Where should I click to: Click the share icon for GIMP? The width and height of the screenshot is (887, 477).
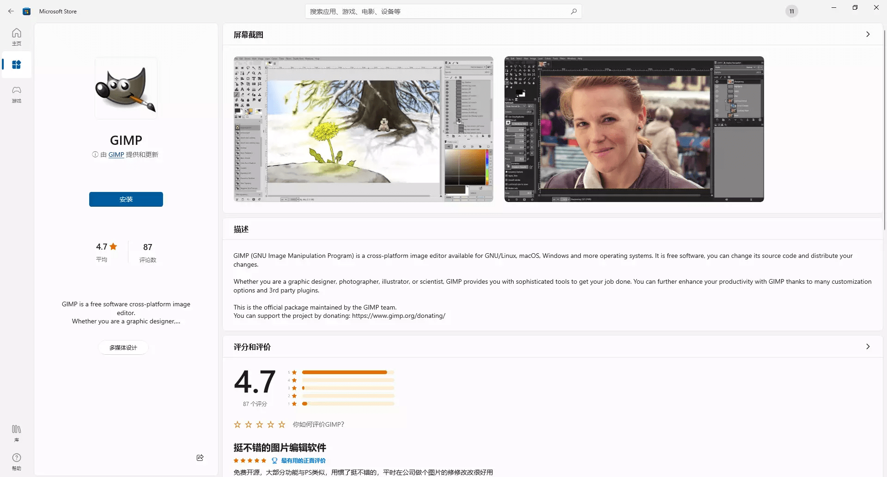pyautogui.click(x=200, y=458)
